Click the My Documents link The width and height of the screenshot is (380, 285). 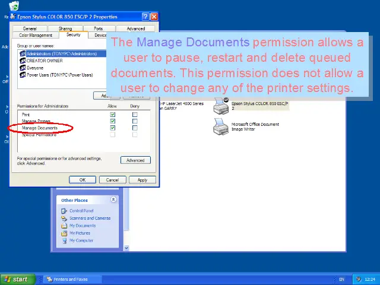coord(83,226)
